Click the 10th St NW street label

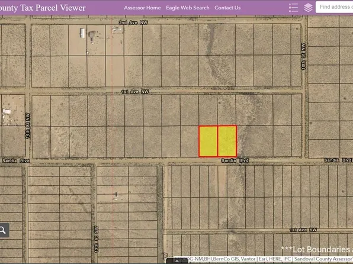tap(303, 56)
